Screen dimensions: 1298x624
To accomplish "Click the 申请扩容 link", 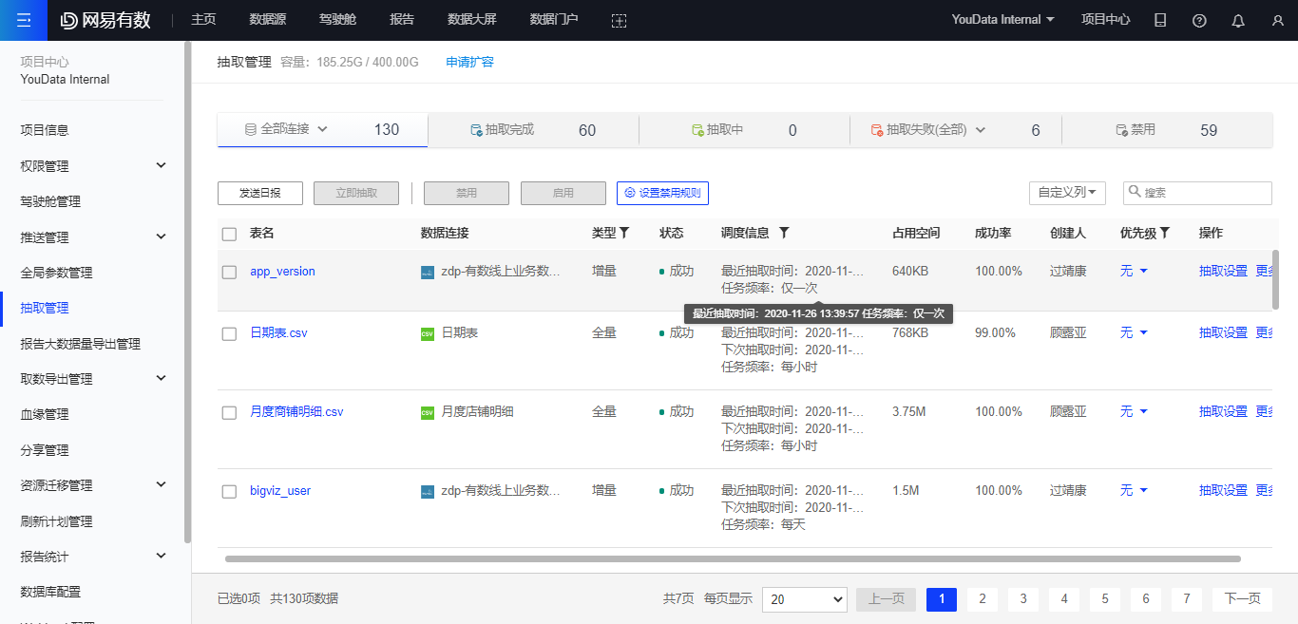I will tap(470, 62).
